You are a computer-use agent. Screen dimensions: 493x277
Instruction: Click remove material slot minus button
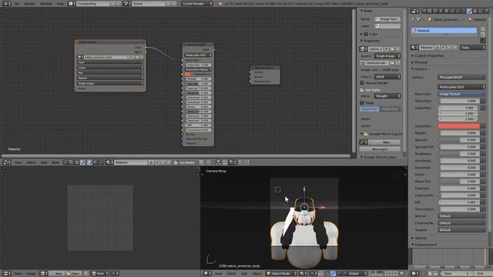(483, 35)
